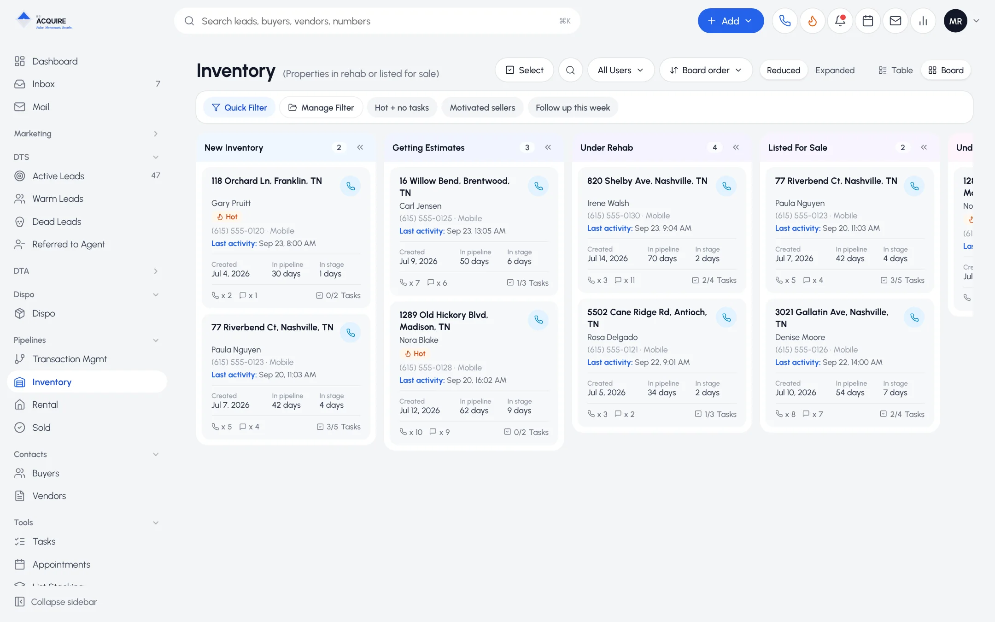Apply the Motivated sellers filter
Screen dimensions: 995x622
click(x=482, y=107)
